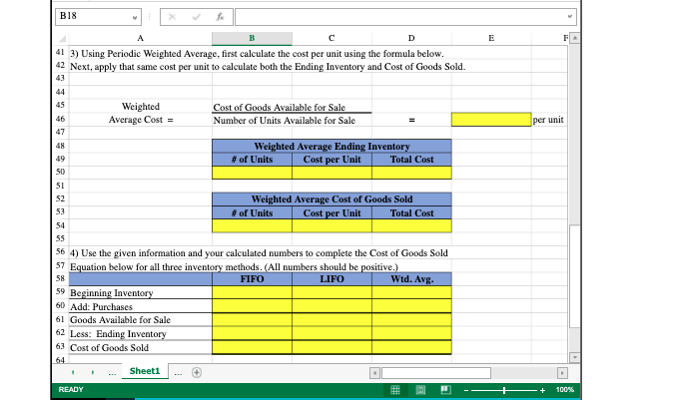Click 'Weighted Average Ending Inventory' header
This screenshot has width=673, height=400.
(332, 147)
